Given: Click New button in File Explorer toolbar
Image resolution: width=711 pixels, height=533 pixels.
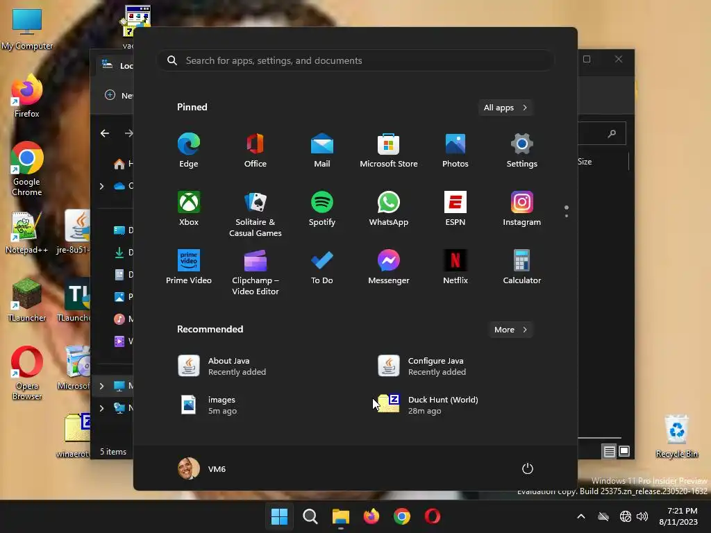Looking at the screenshot, I should [x=119, y=95].
